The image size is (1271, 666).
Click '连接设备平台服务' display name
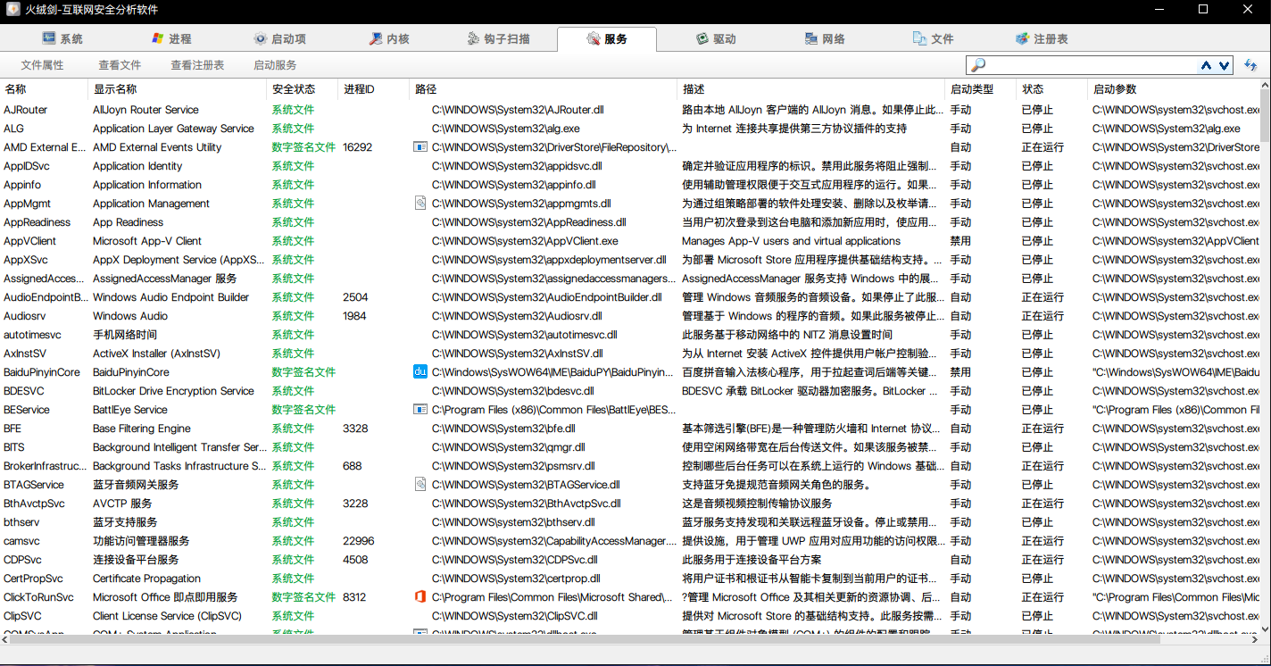(x=136, y=560)
